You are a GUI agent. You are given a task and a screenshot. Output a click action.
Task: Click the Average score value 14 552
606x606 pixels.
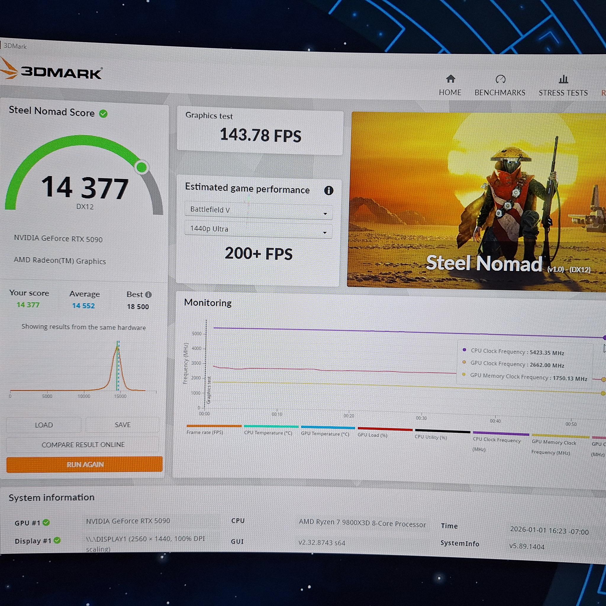(x=83, y=305)
